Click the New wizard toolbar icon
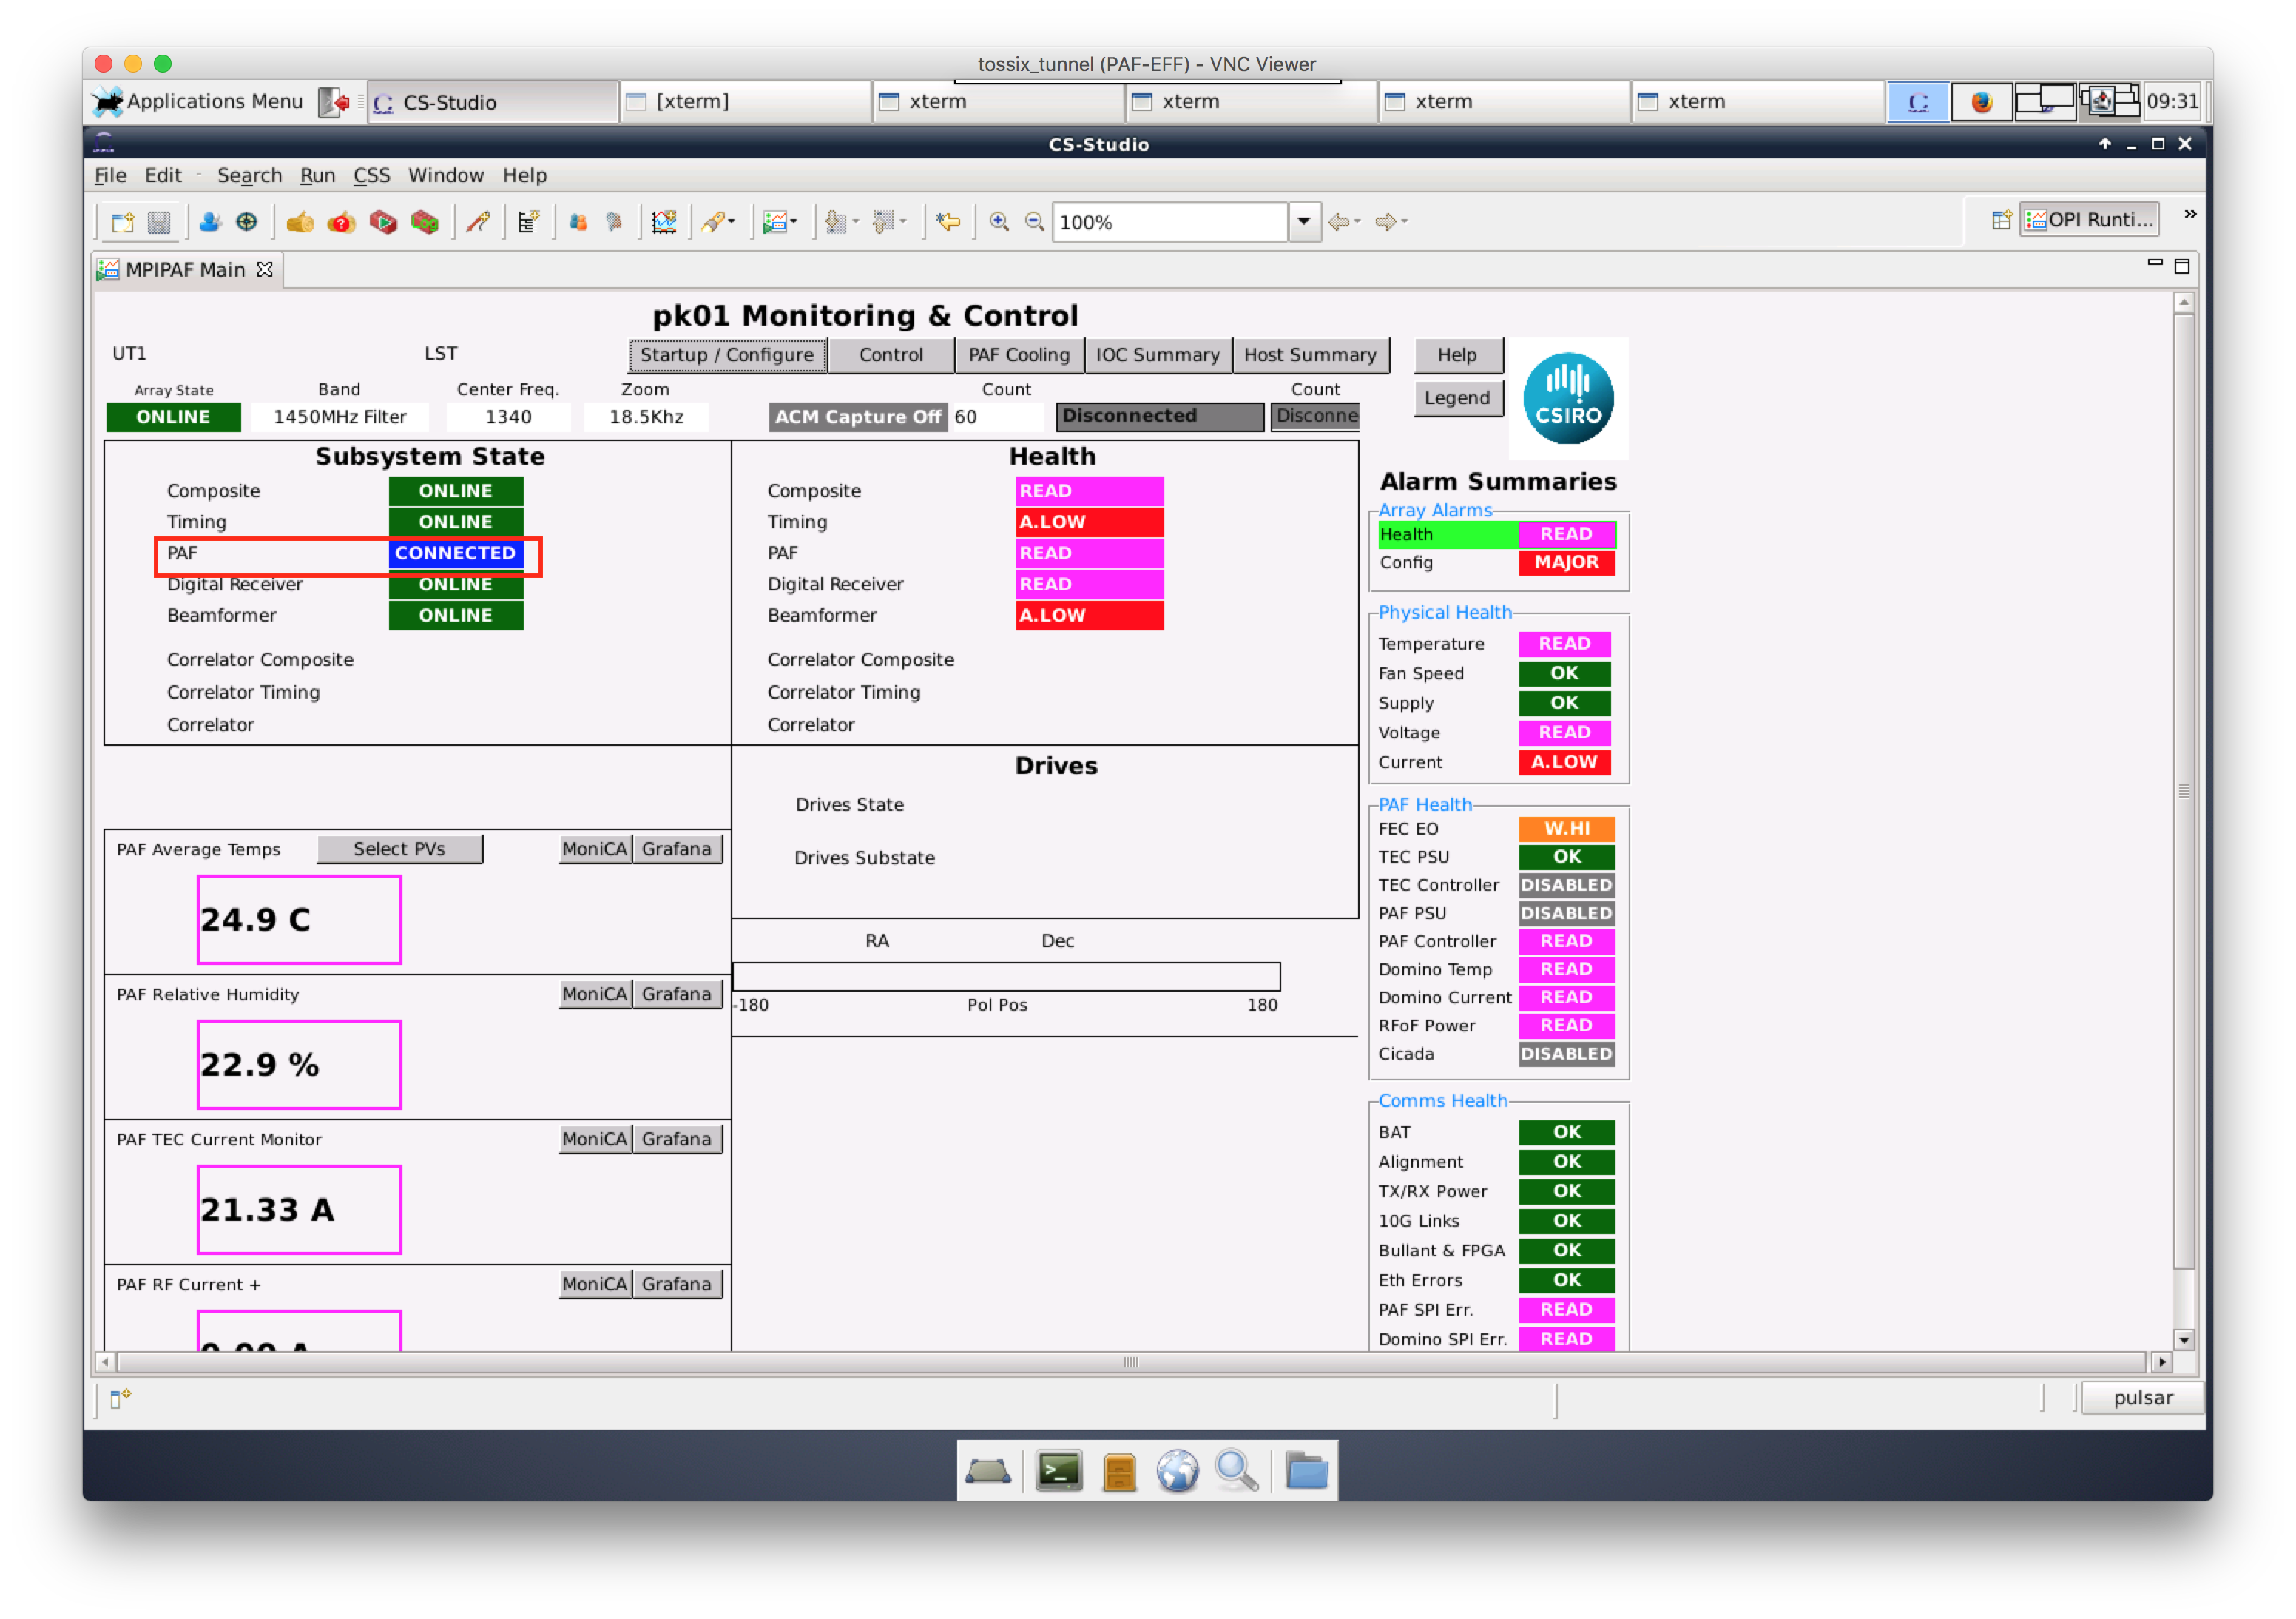Image resolution: width=2296 pixels, height=1619 pixels. coord(122,222)
